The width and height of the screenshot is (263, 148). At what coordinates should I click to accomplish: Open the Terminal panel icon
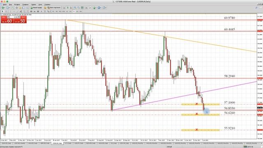(x=24, y=8)
